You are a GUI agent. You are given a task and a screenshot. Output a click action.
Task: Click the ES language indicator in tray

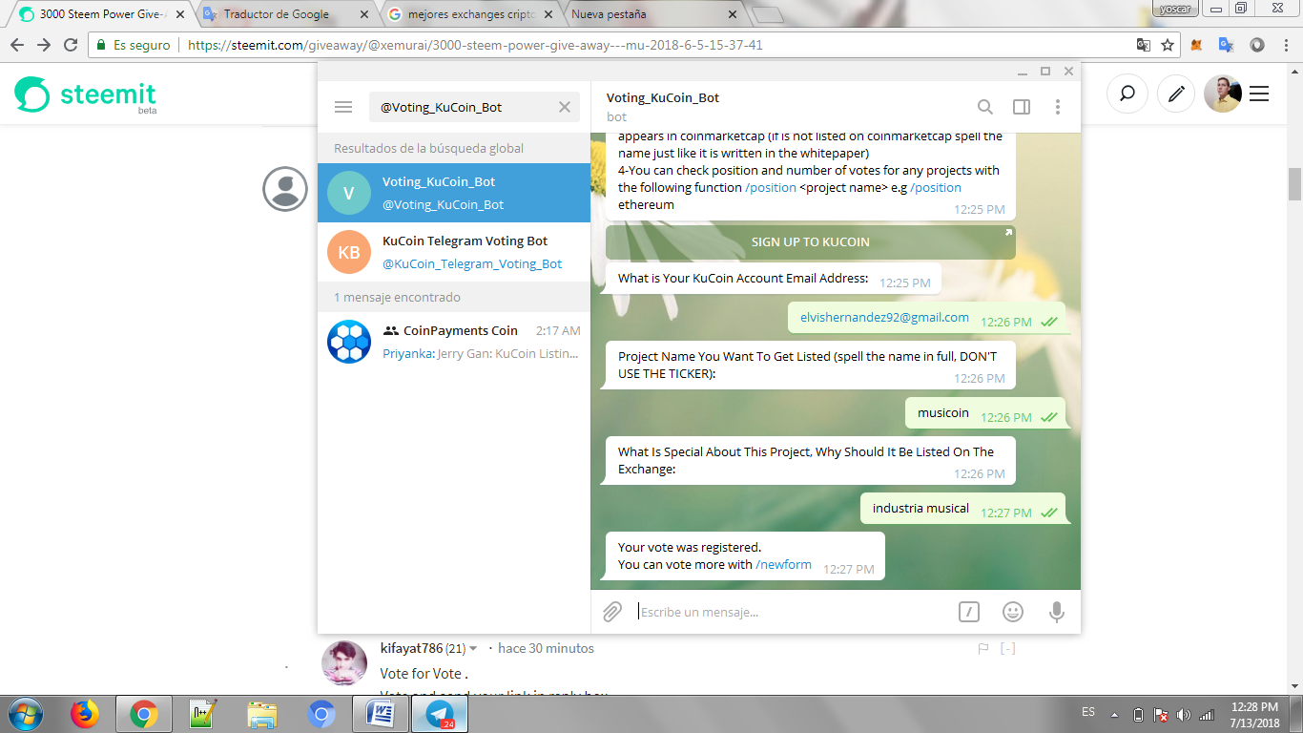1088,713
